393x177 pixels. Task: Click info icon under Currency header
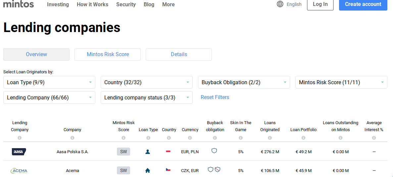tap(190, 138)
